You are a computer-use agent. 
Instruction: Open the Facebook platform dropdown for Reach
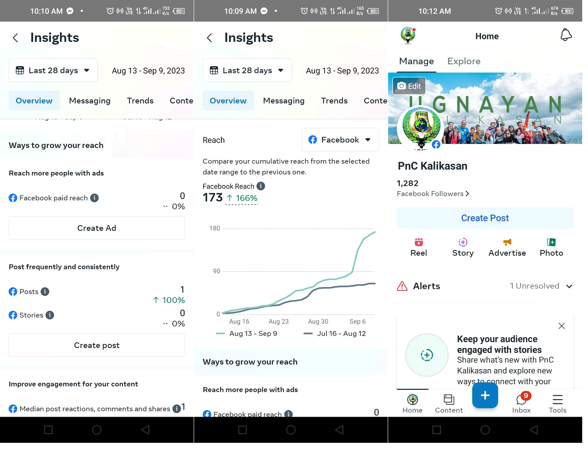click(340, 140)
